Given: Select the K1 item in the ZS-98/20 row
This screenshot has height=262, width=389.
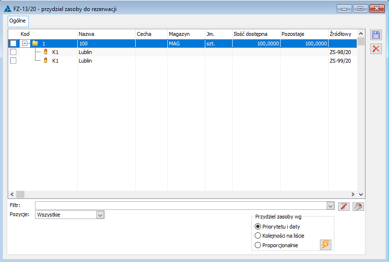Looking at the screenshot, I should (55, 52).
